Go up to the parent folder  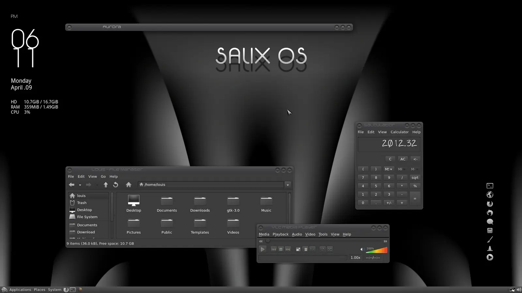point(105,185)
